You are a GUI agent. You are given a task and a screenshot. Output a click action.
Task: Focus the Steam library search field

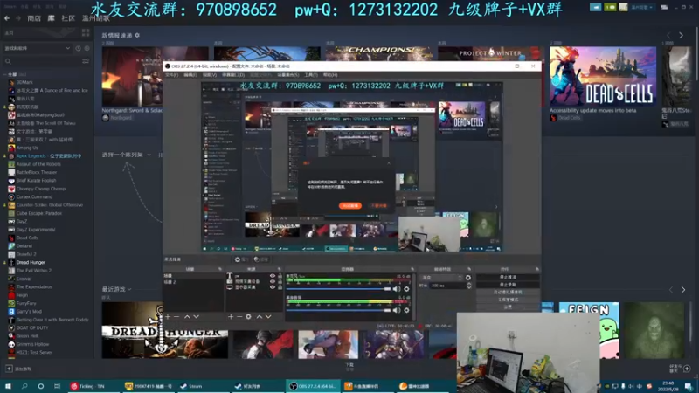coord(42,61)
